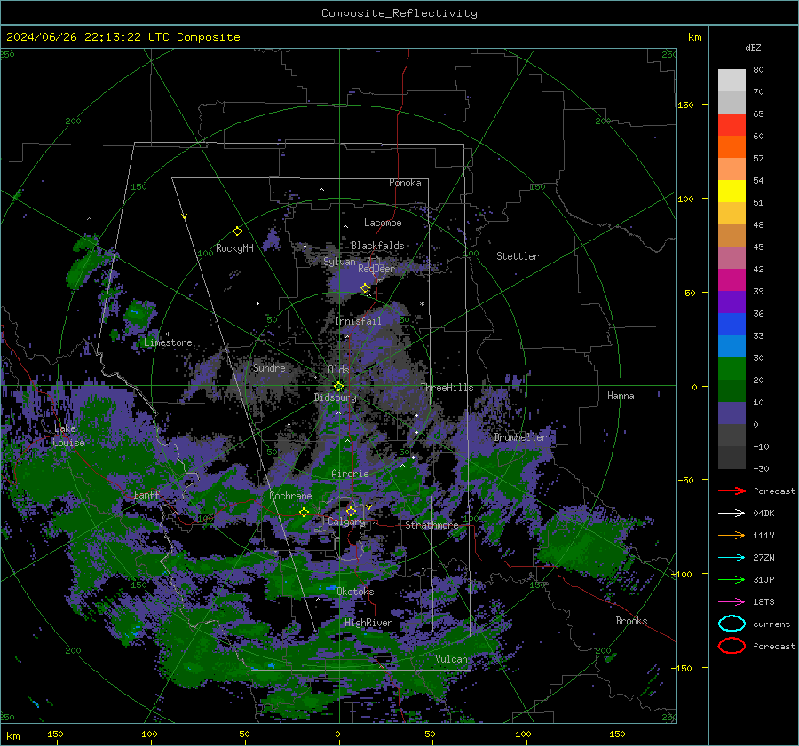This screenshot has width=799, height=746.
Task: Click the yellow radar-site diamond above Didsbury
Action: pos(339,387)
